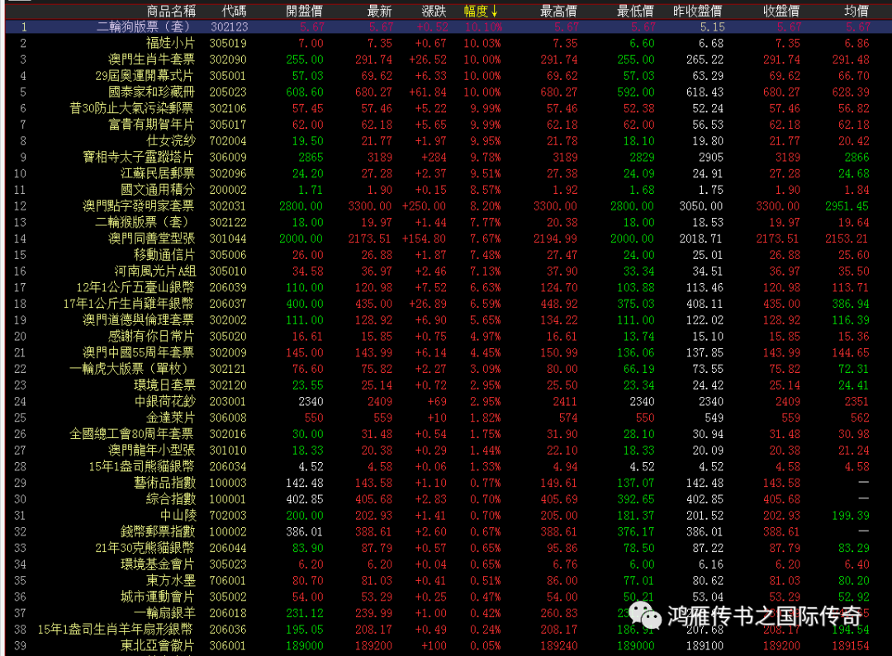Click high price 2194.99 cell

click(x=555, y=238)
